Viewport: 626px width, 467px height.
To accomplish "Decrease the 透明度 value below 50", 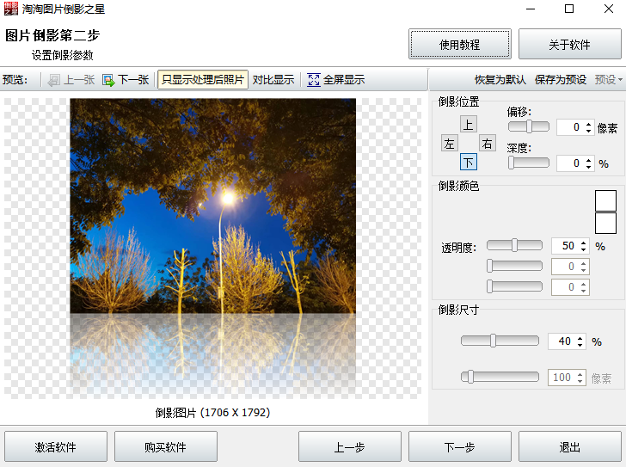I will 583,249.
